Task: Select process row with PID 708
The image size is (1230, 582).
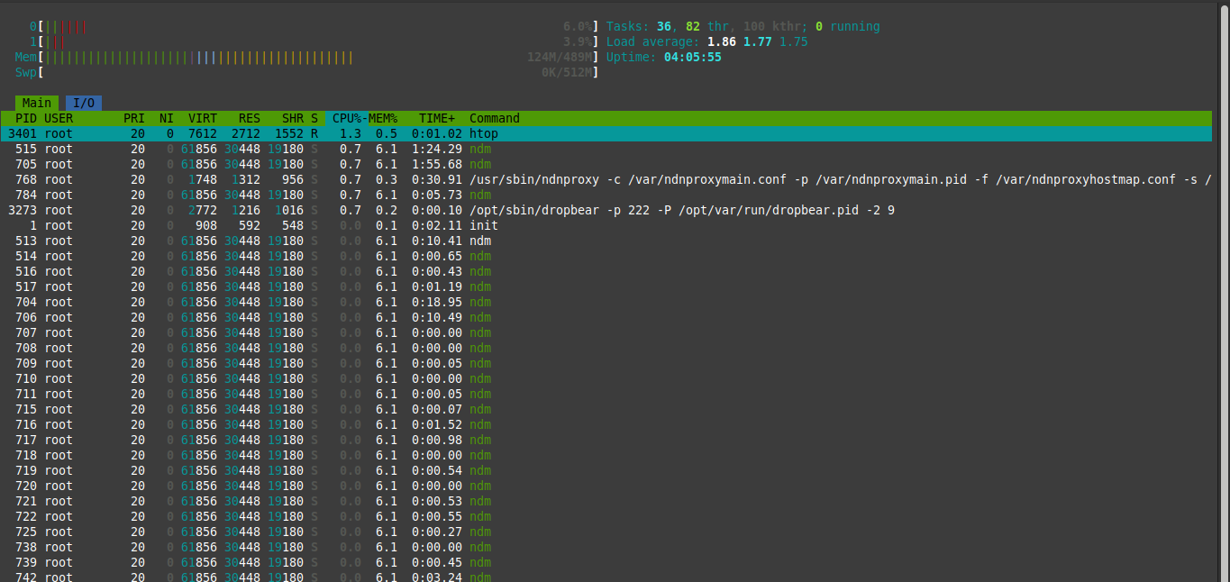Action: point(606,348)
